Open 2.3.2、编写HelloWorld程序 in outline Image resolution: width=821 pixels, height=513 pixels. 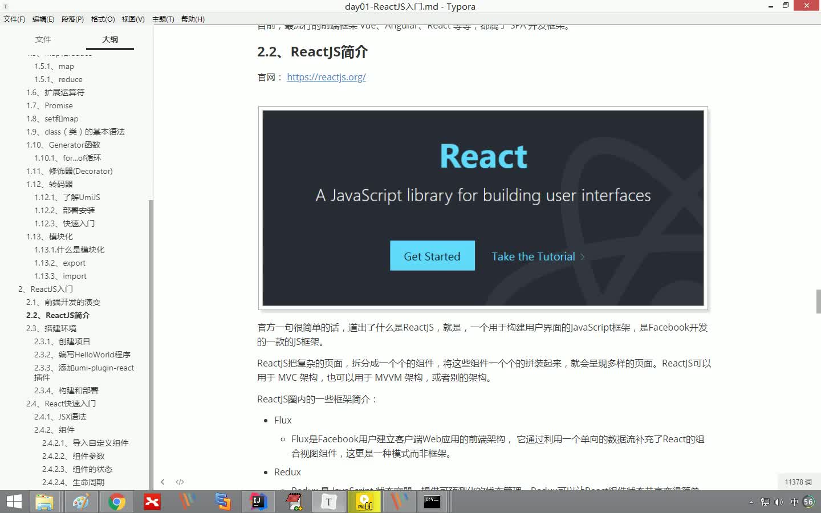(x=82, y=355)
